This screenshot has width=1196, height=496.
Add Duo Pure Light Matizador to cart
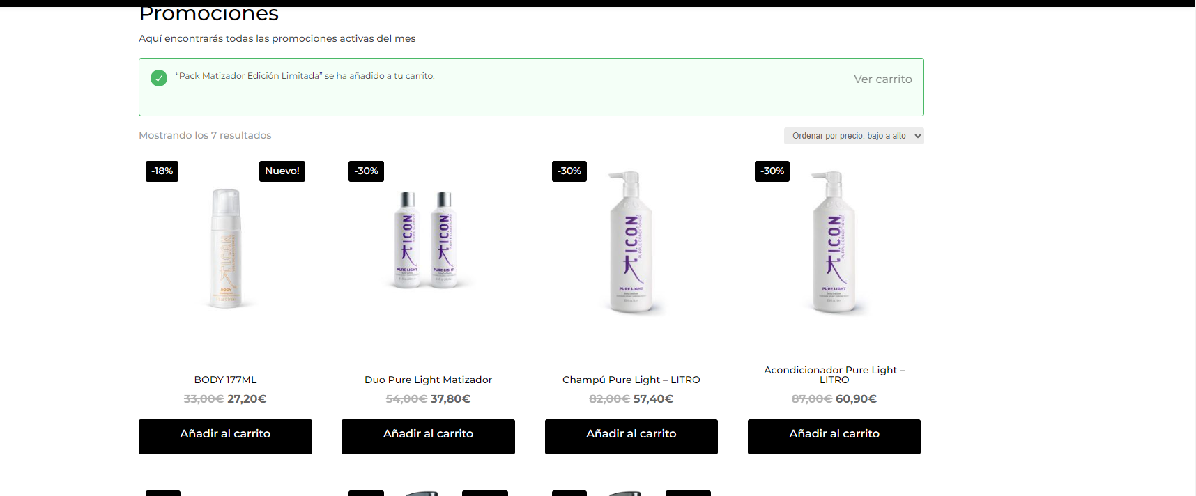click(x=428, y=437)
